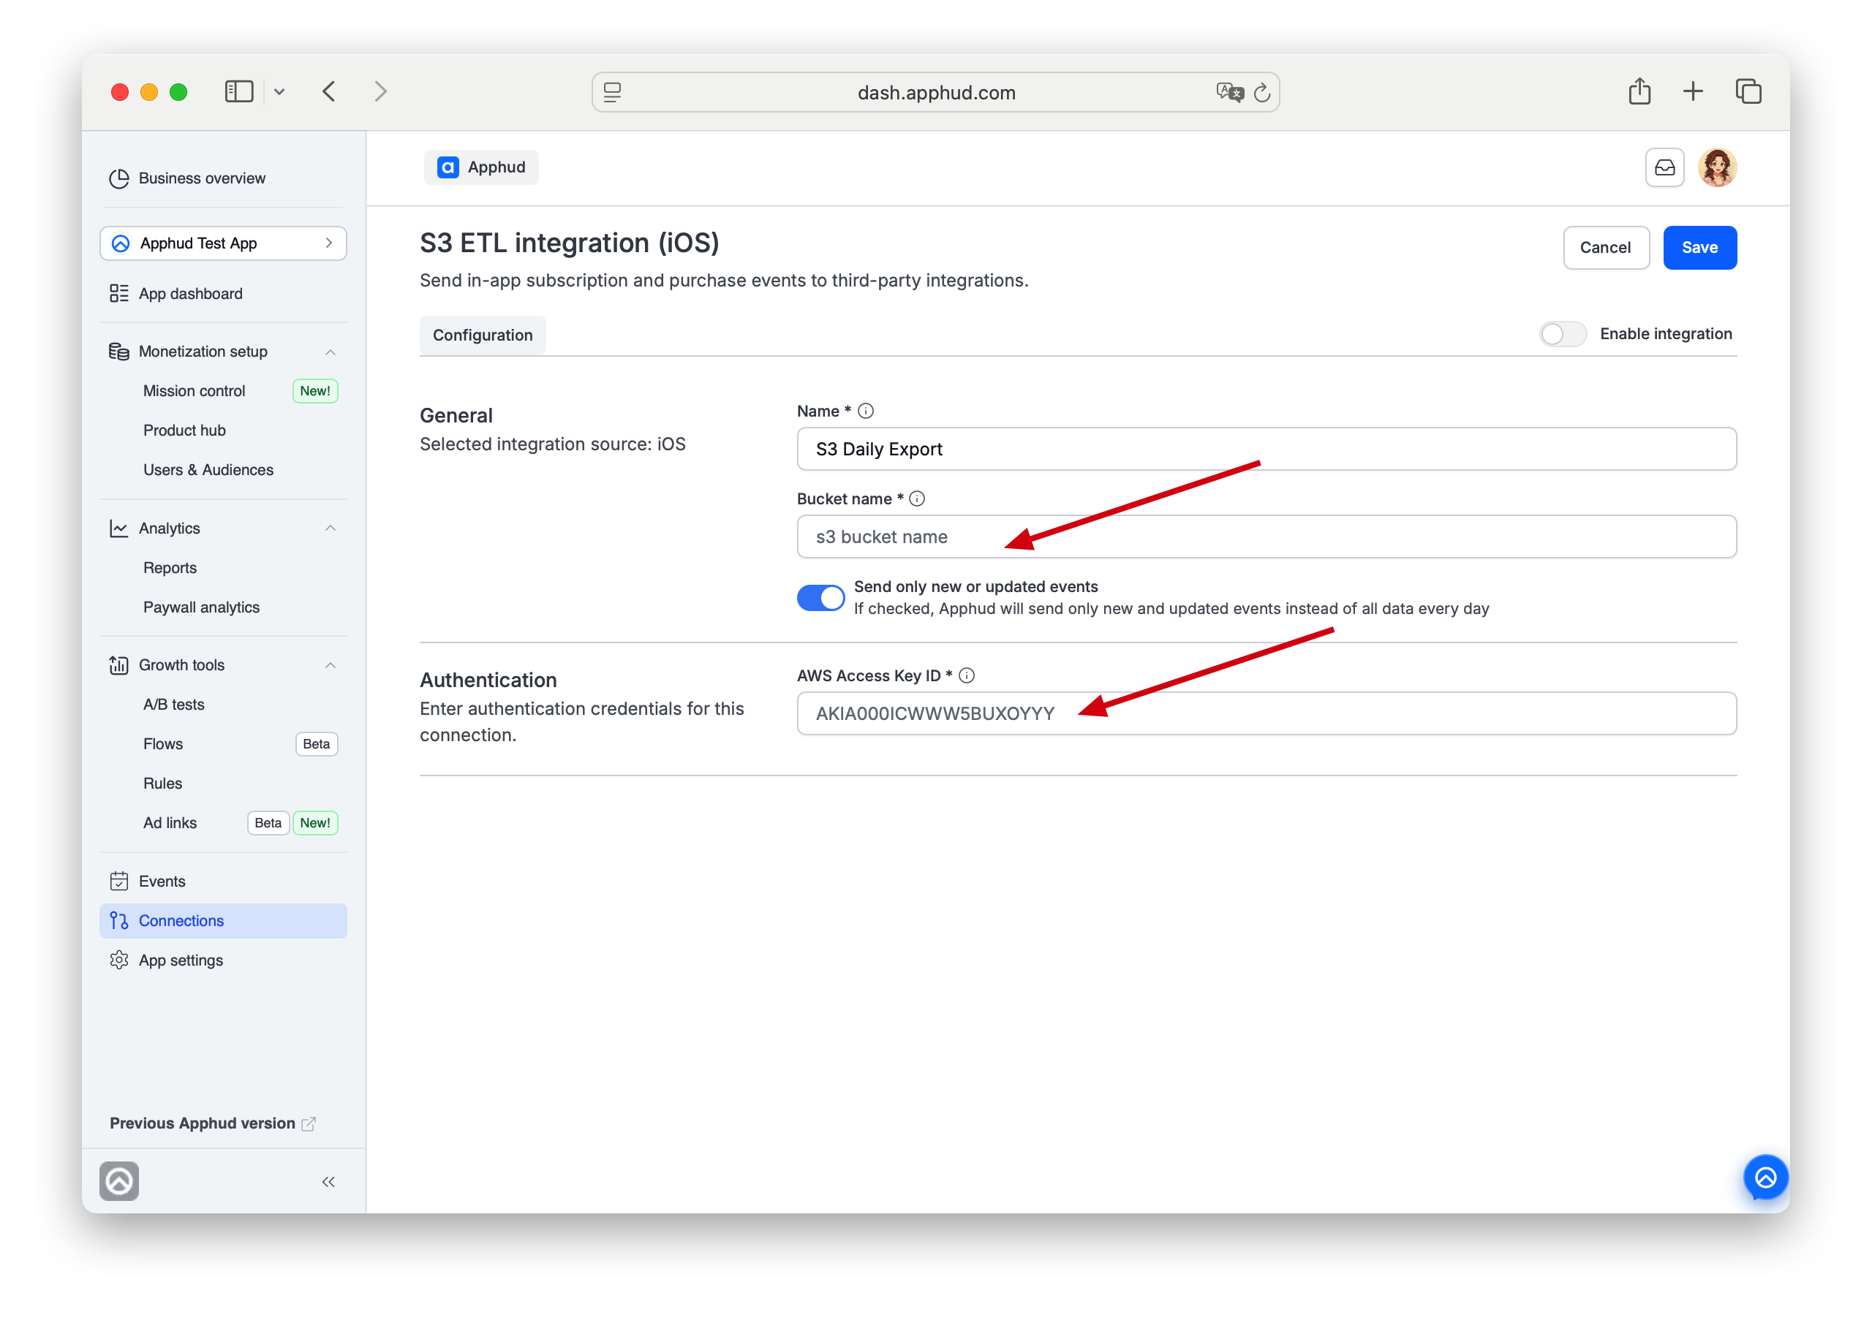Click the Safari share icon

coord(1639,91)
